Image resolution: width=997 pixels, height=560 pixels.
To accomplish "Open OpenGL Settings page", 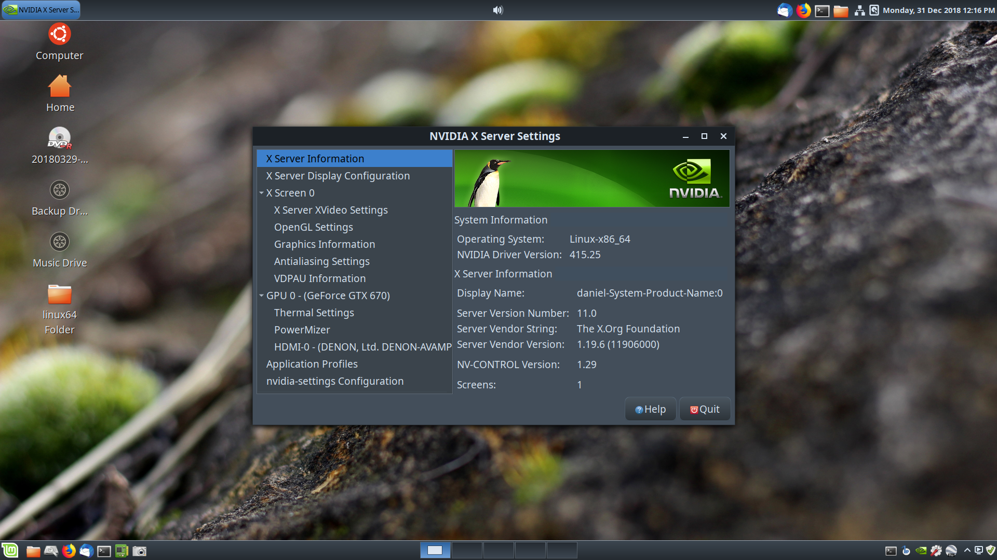I will point(355,227).
